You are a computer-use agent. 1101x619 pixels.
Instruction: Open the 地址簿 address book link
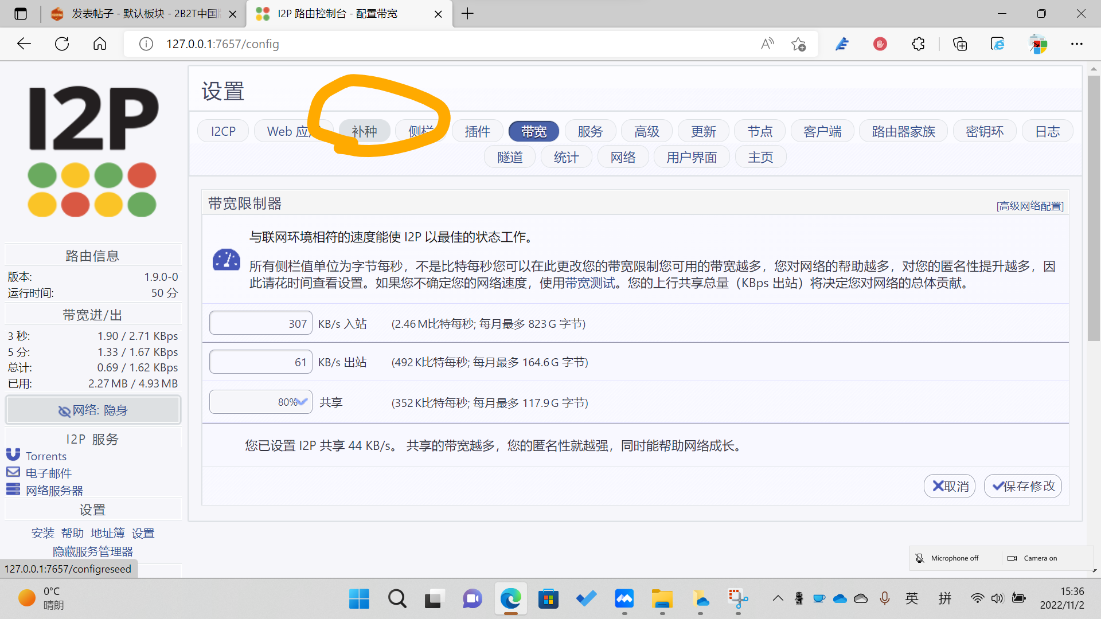tap(107, 533)
